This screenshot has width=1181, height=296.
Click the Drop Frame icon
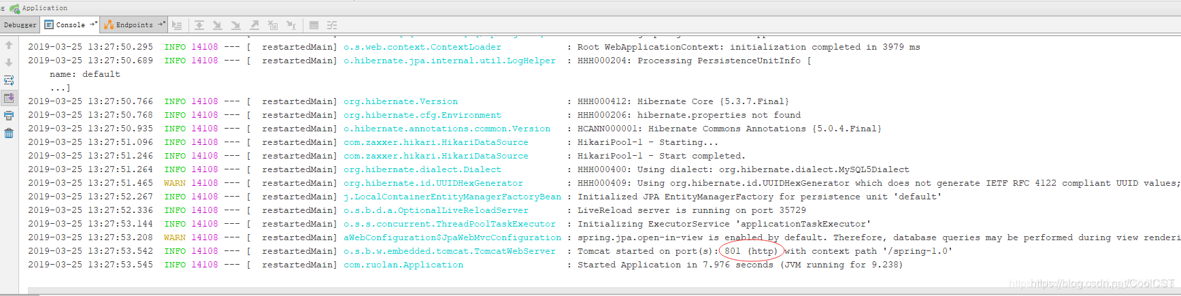click(273, 25)
